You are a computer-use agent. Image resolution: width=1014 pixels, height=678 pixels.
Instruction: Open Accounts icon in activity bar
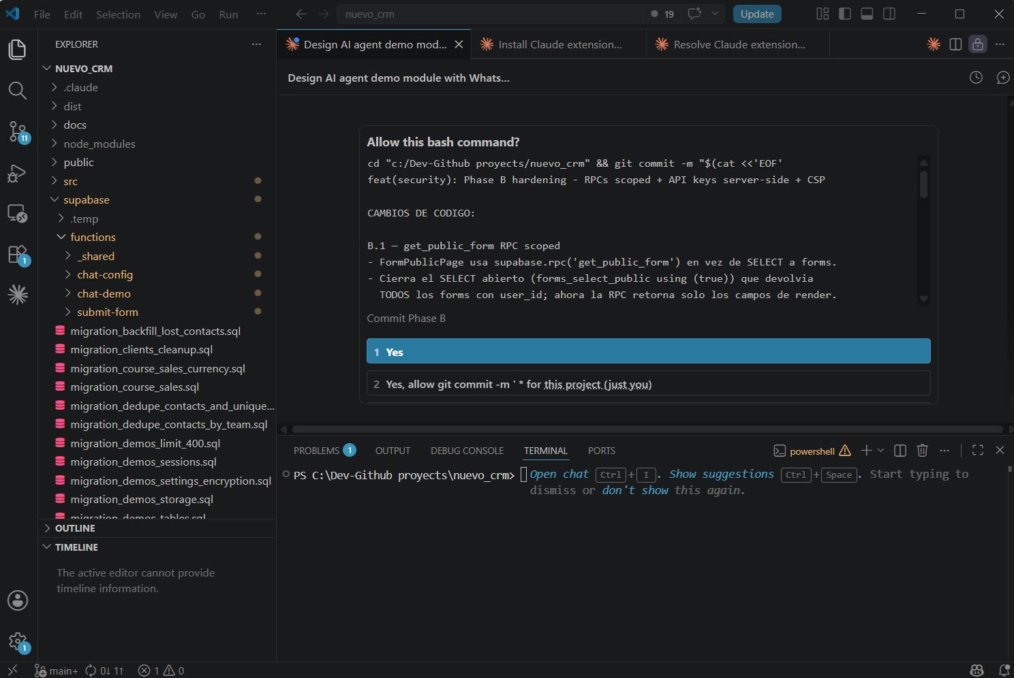click(x=17, y=600)
